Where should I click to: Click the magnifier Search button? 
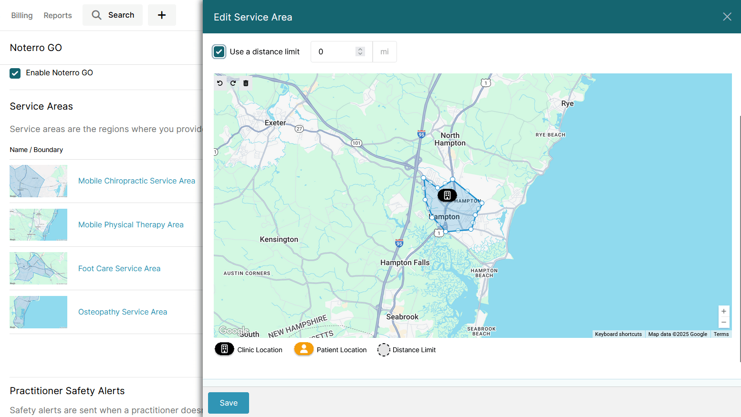(113, 15)
